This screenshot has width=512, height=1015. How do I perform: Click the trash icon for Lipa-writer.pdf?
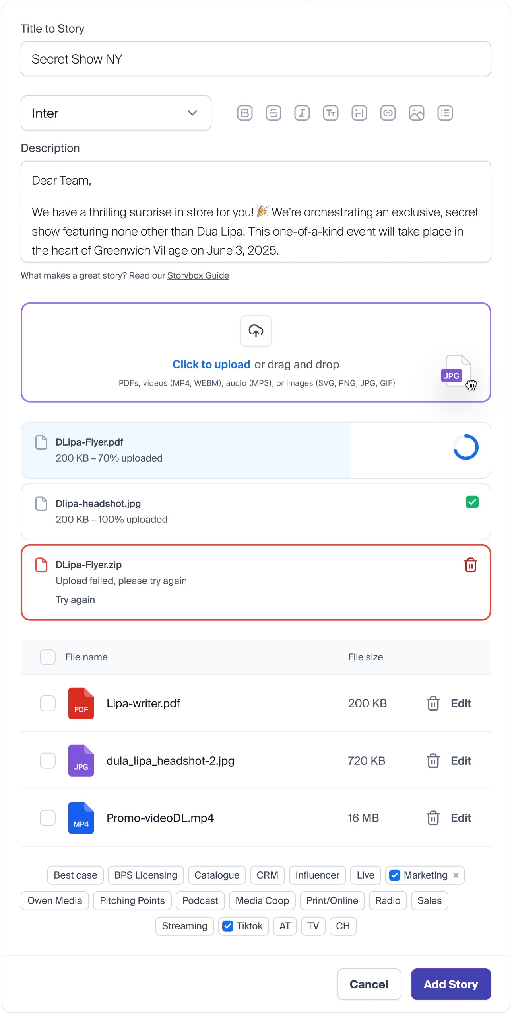pos(433,703)
